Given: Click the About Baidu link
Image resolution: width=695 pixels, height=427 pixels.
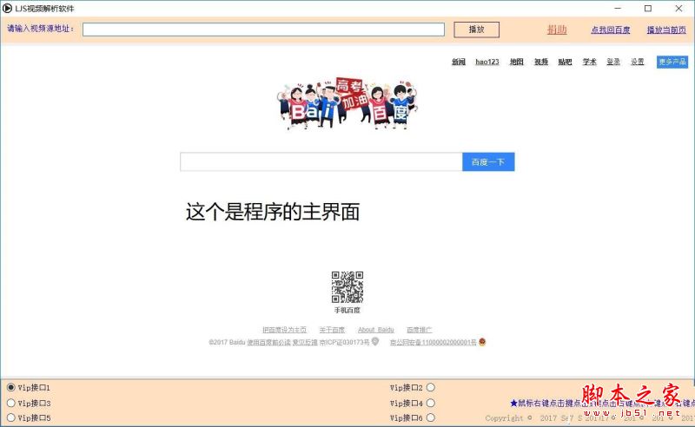Looking at the screenshot, I should tap(375, 330).
